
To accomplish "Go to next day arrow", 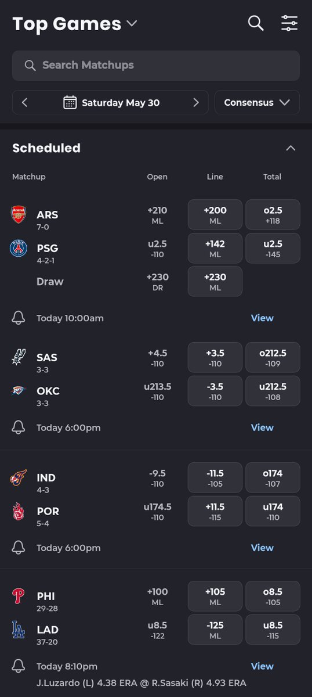I will (x=196, y=103).
